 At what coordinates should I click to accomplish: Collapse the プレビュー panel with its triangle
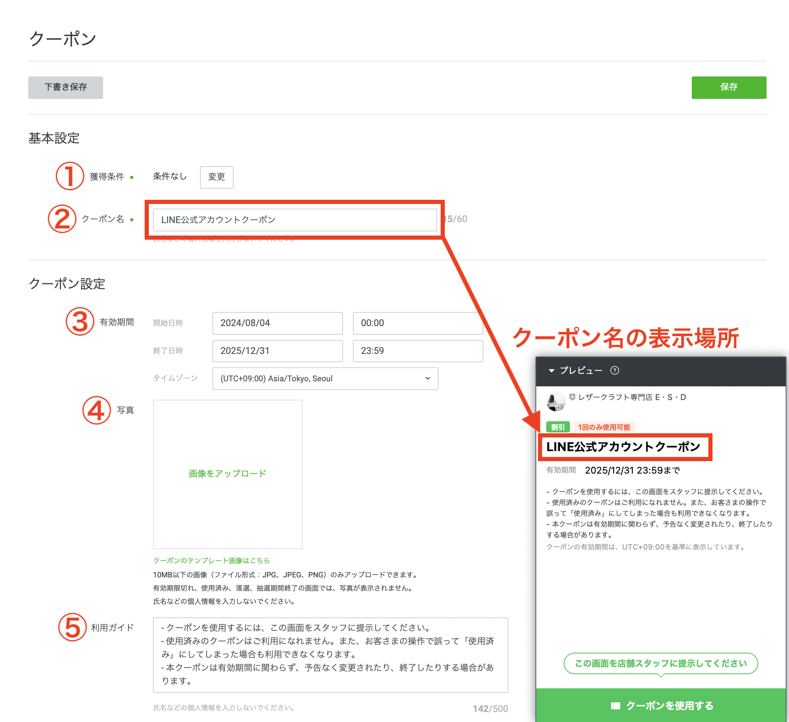point(552,371)
